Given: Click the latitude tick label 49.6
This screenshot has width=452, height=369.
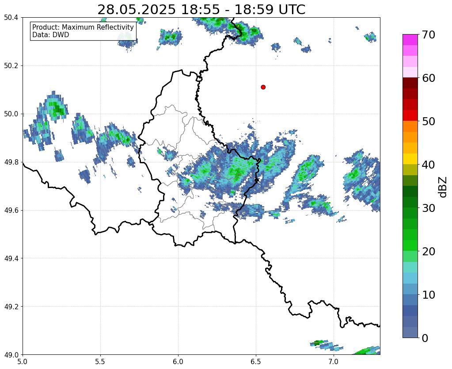Looking at the screenshot, I should [x=11, y=210].
